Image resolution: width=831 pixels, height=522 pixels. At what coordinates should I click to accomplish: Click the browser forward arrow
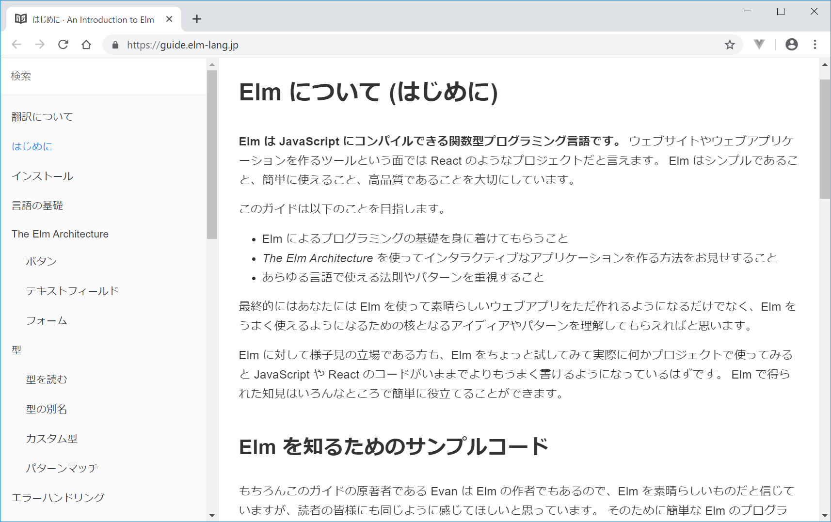click(x=40, y=45)
